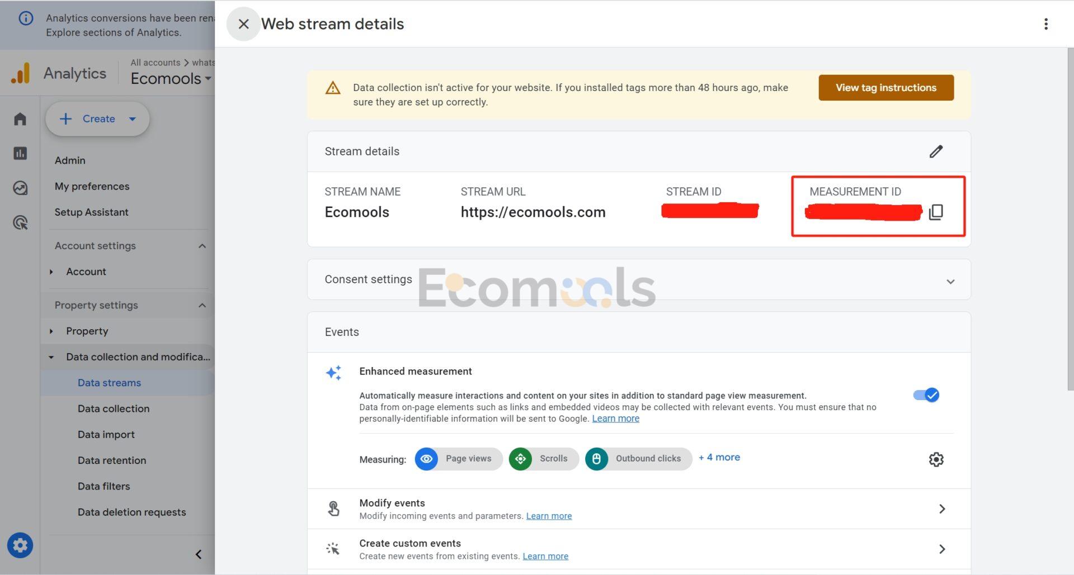
Task: Expand the Consent settings section
Action: coord(950,282)
